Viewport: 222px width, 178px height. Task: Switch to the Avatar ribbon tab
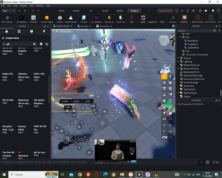click(x=76, y=11)
